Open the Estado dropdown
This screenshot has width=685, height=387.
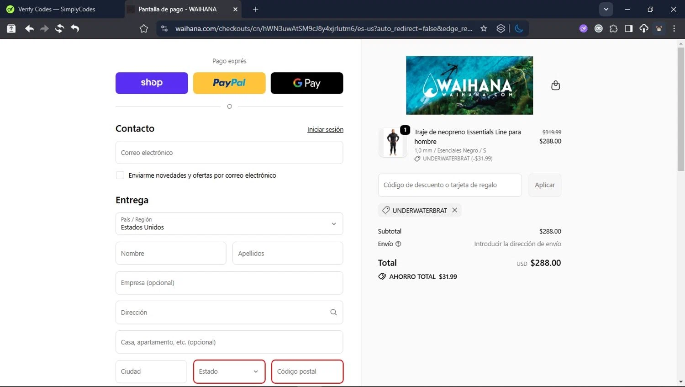pos(229,371)
